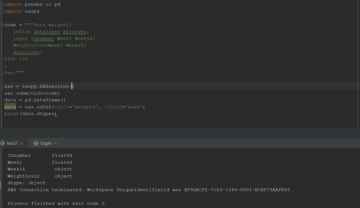Click the underlined word missover
Screen dimensions: 360x208
[75, 31]
